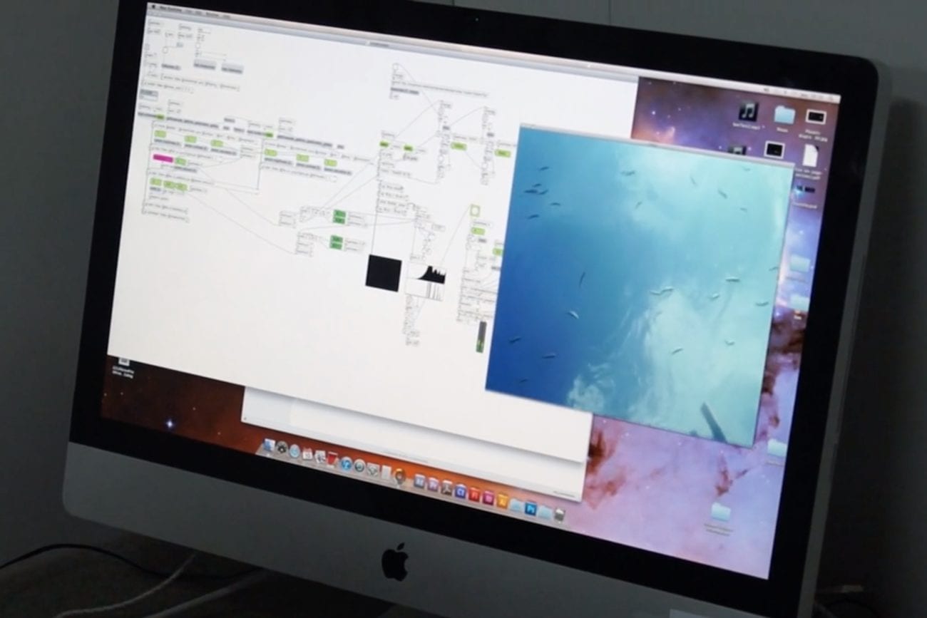
Task: Open Adobe Illustrator in the dock
Action: point(503,500)
